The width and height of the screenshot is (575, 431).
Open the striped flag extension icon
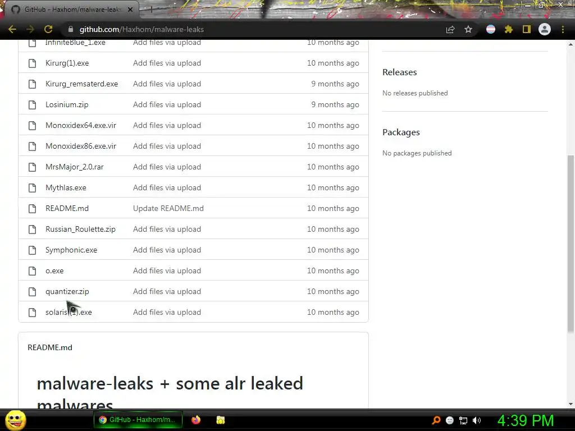491,29
